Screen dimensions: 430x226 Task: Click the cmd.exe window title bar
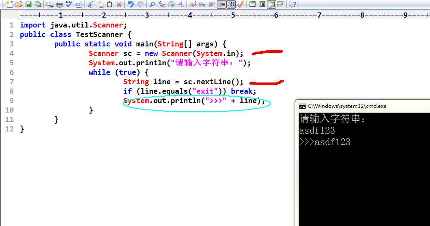point(362,106)
